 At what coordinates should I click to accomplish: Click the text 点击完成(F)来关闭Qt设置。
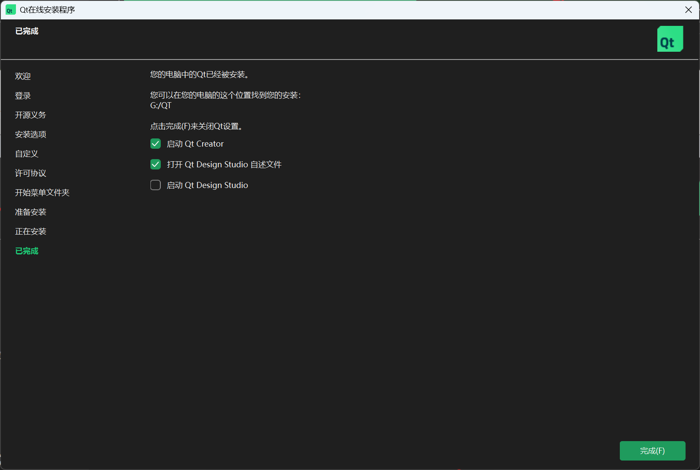point(197,126)
